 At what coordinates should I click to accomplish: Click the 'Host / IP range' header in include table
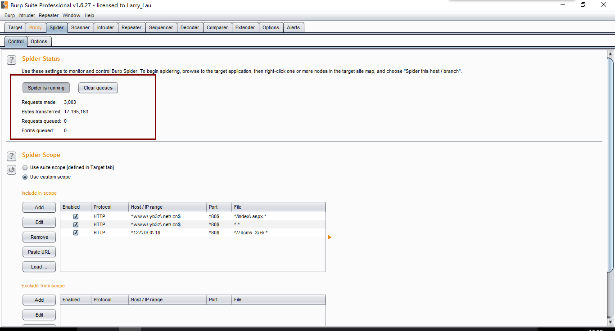(x=167, y=207)
